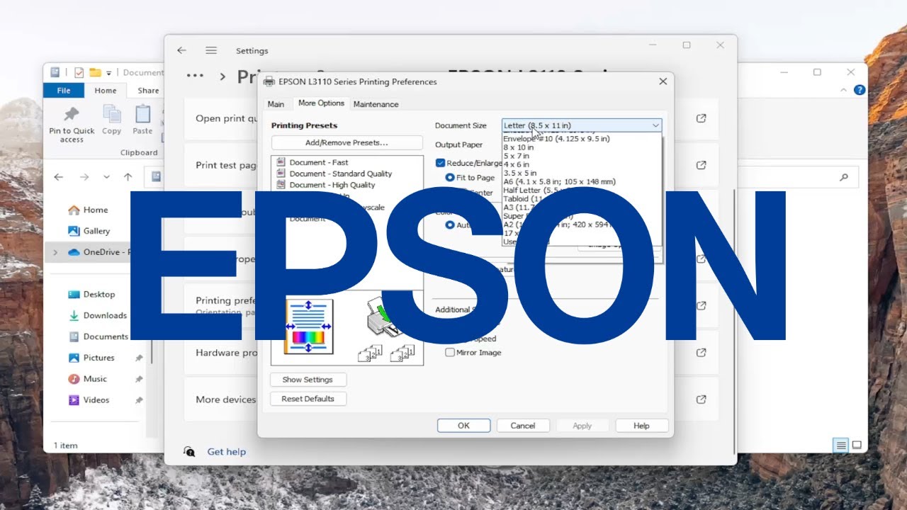Choose 3.5 x 5 in size option

tap(520, 173)
